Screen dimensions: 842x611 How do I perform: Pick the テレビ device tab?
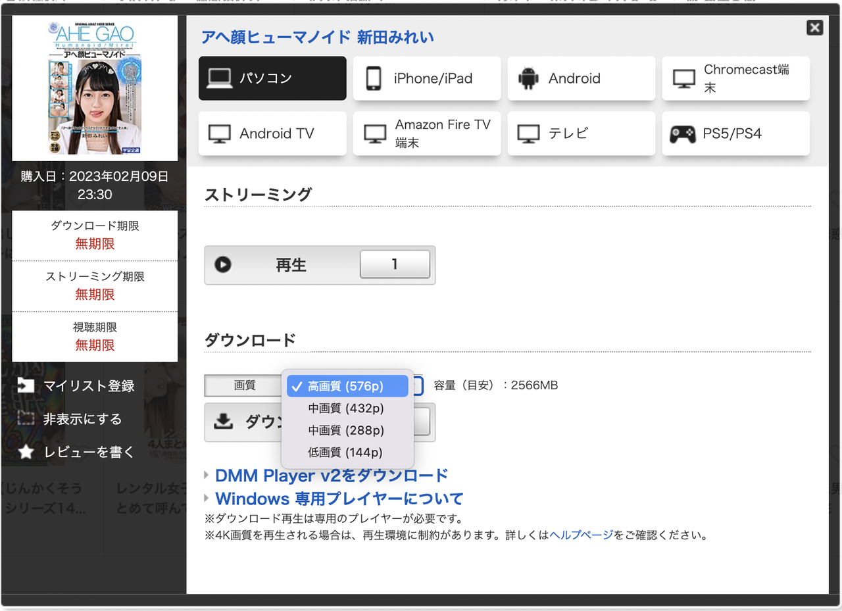pos(582,134)
